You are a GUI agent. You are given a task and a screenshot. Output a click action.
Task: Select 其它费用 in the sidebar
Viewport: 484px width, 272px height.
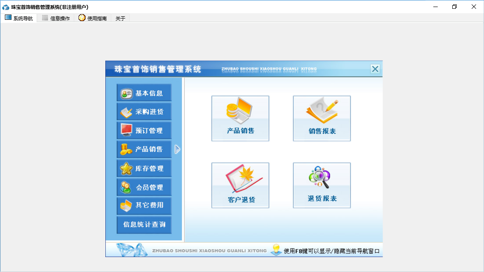click(144, 205)
